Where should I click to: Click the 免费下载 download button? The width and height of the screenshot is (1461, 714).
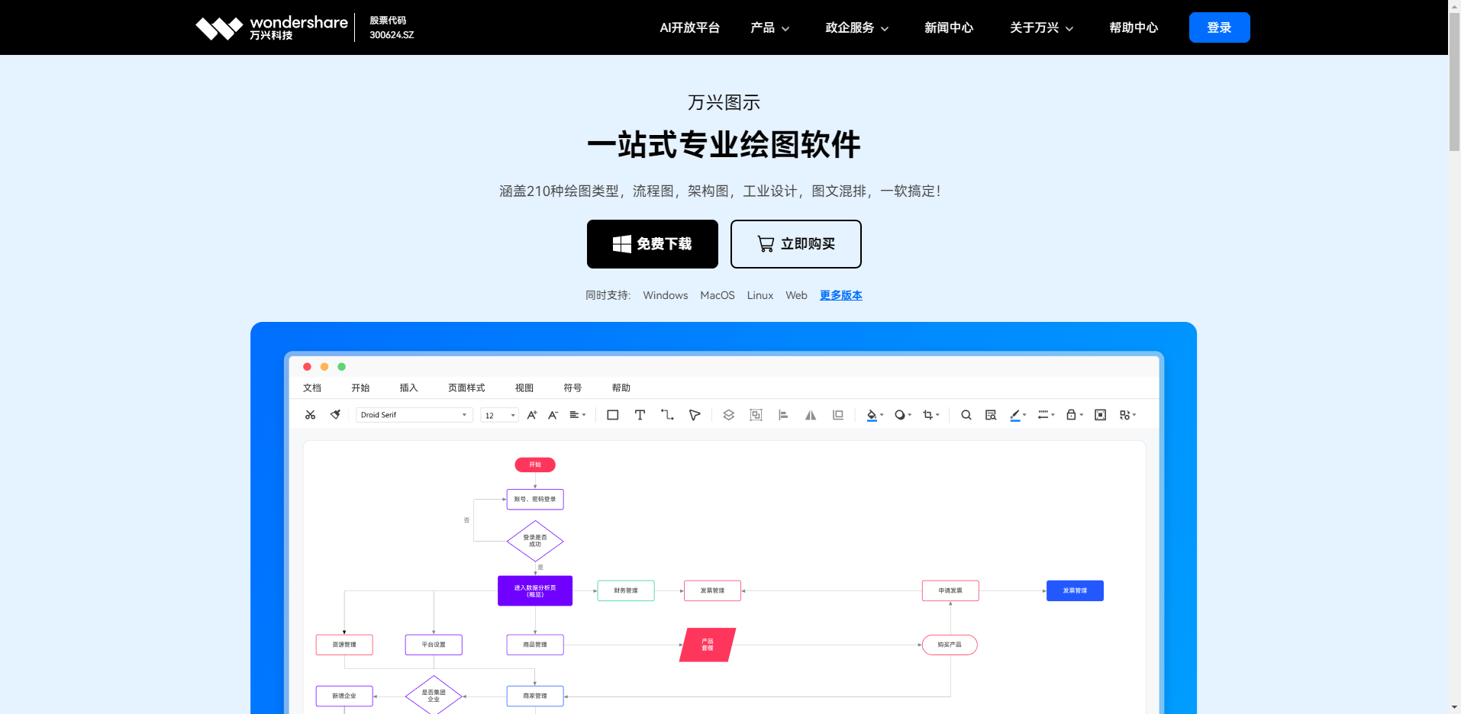653,244
